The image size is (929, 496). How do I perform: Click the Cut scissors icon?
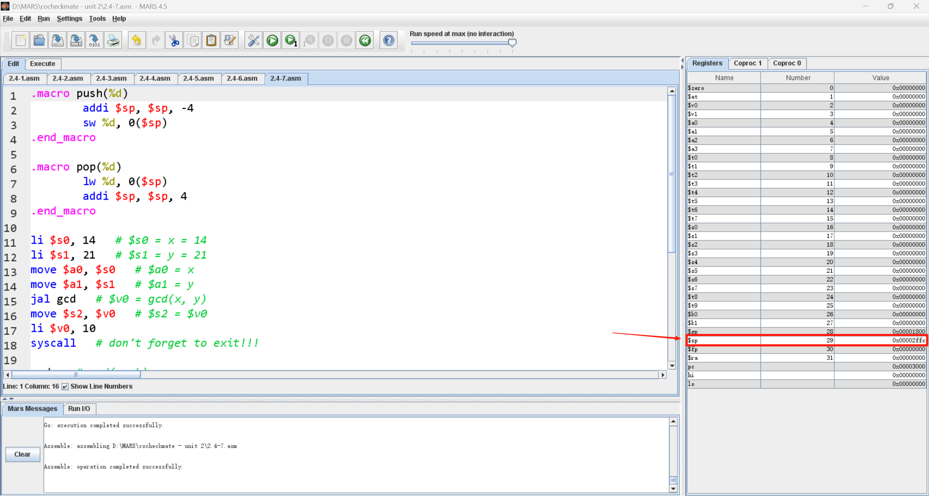pos(174,40)
